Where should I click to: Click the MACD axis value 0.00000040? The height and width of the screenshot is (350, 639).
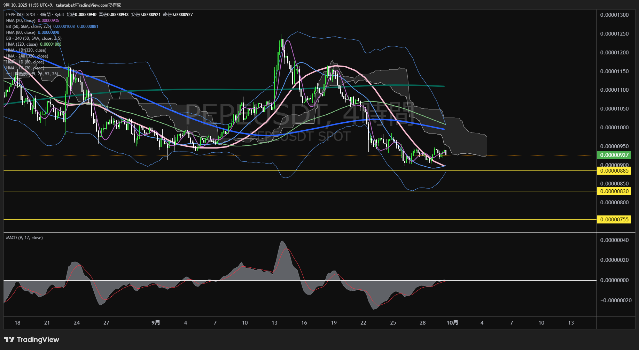(614, 240)
